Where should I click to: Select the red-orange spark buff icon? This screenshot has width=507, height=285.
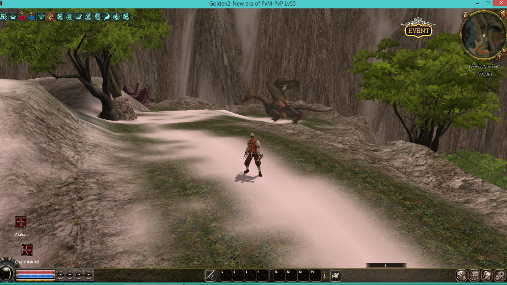tap(50, 17)
